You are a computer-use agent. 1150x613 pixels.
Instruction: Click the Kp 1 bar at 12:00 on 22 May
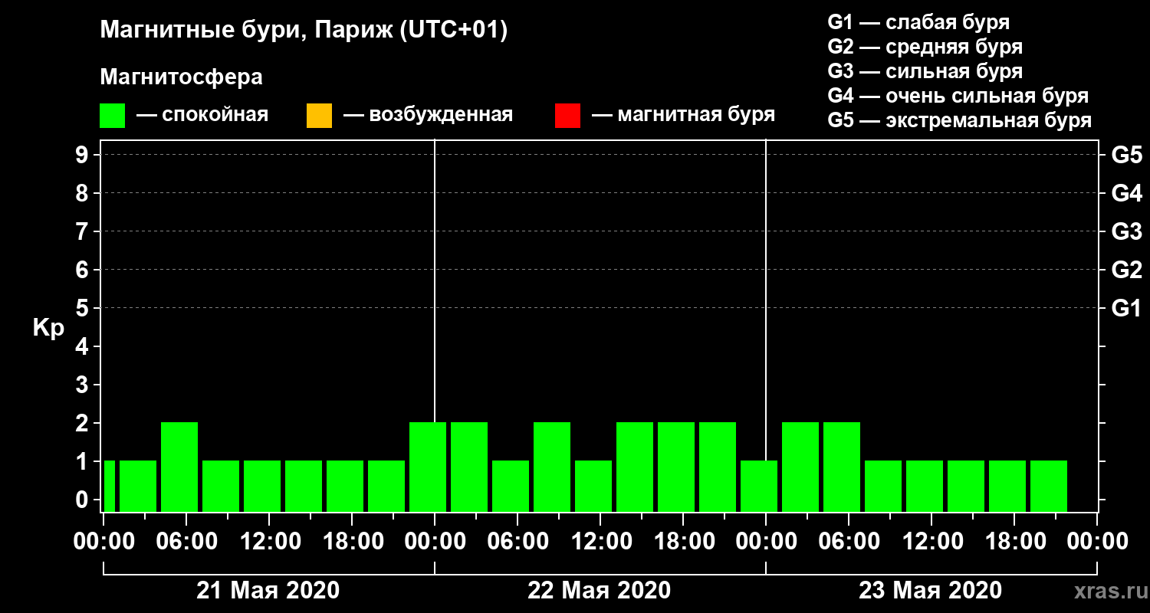(593, 486)
